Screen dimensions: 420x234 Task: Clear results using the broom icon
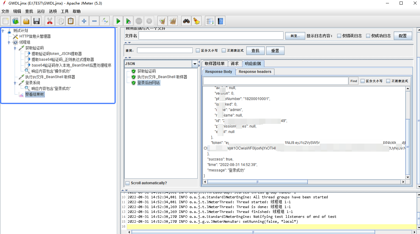162,21
